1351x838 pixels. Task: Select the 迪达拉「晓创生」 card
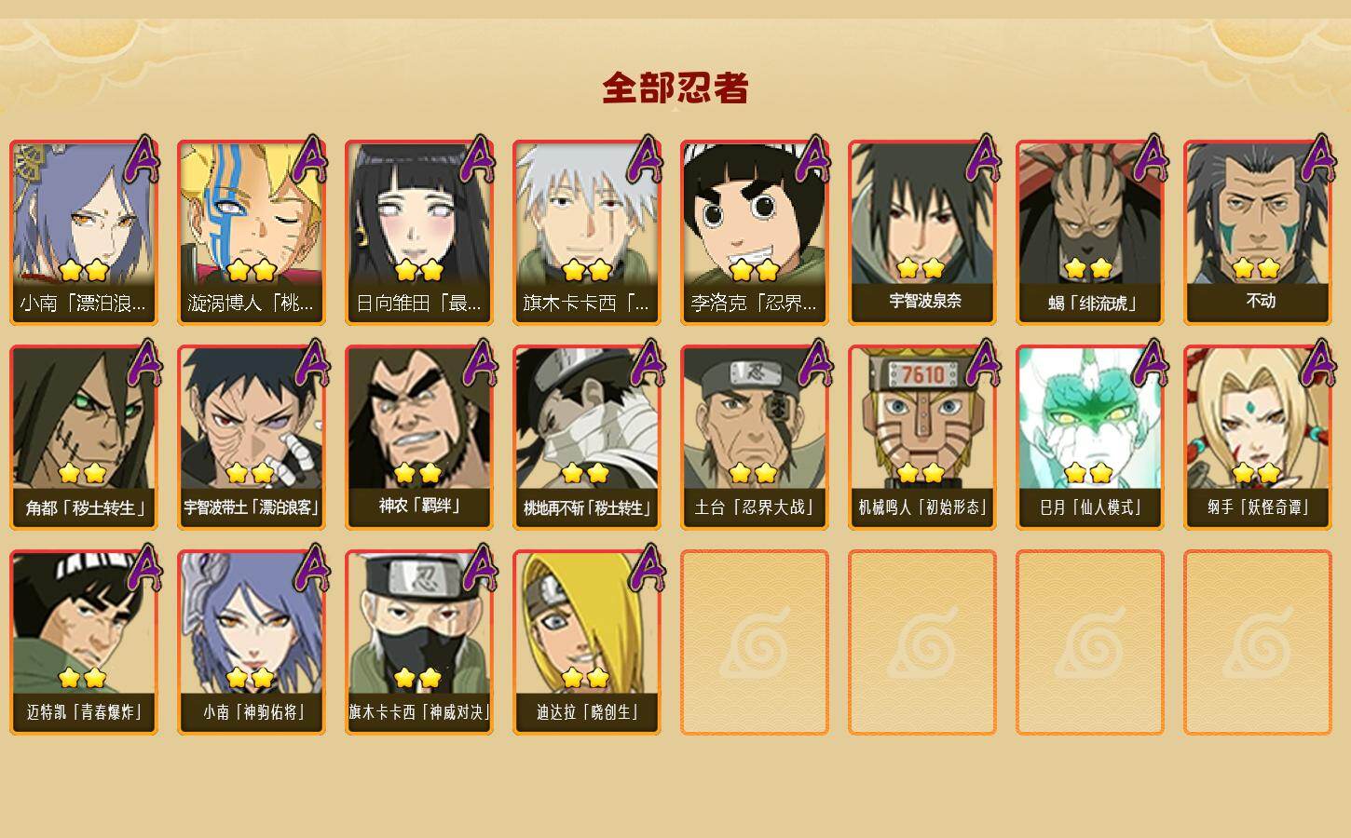point(587,642)
